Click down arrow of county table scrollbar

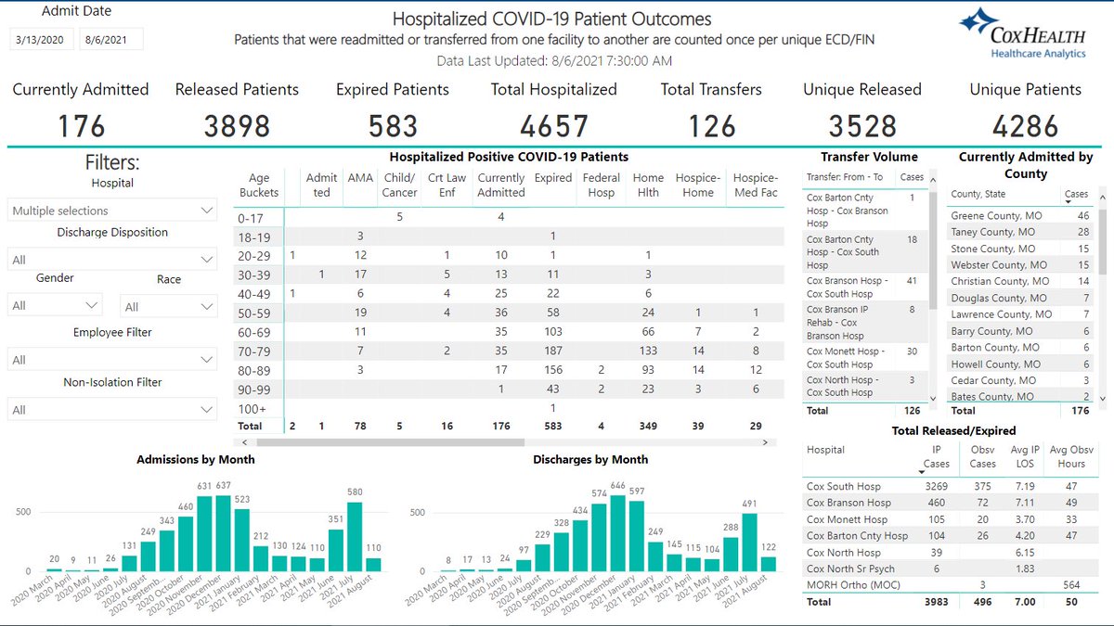[1102, 397]
